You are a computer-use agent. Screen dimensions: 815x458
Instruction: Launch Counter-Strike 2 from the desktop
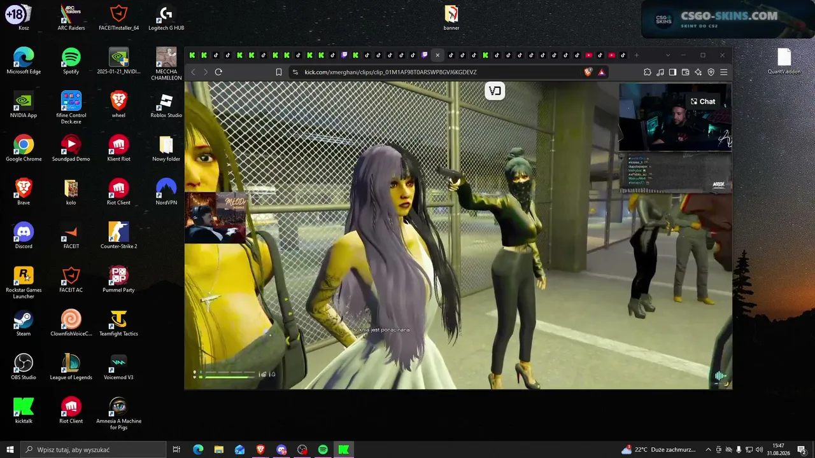[x=118, y=235]
